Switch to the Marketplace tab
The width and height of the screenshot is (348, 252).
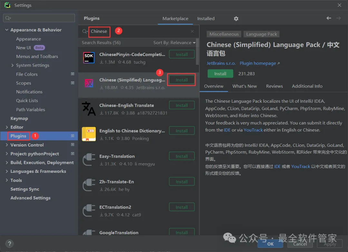(x=175, y=19)
